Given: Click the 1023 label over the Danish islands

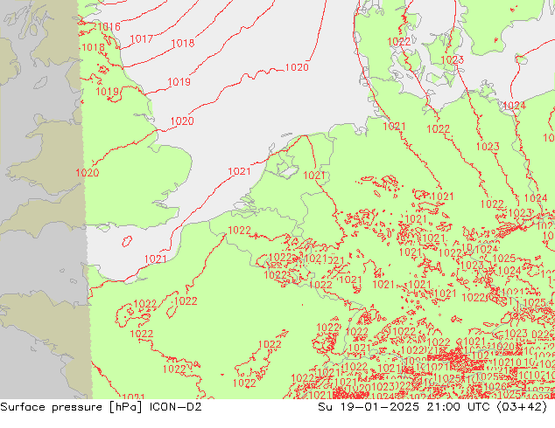Looking at the screenshot, I should [453, 59].
